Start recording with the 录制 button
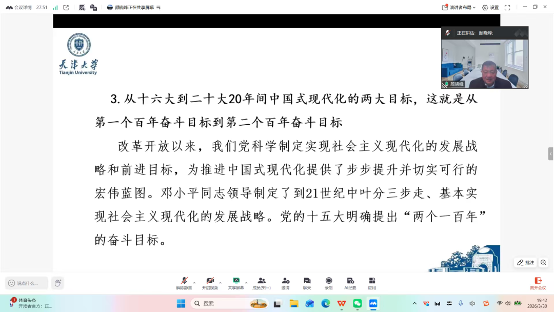Screen dimensions: 554x312 [329, 283]
